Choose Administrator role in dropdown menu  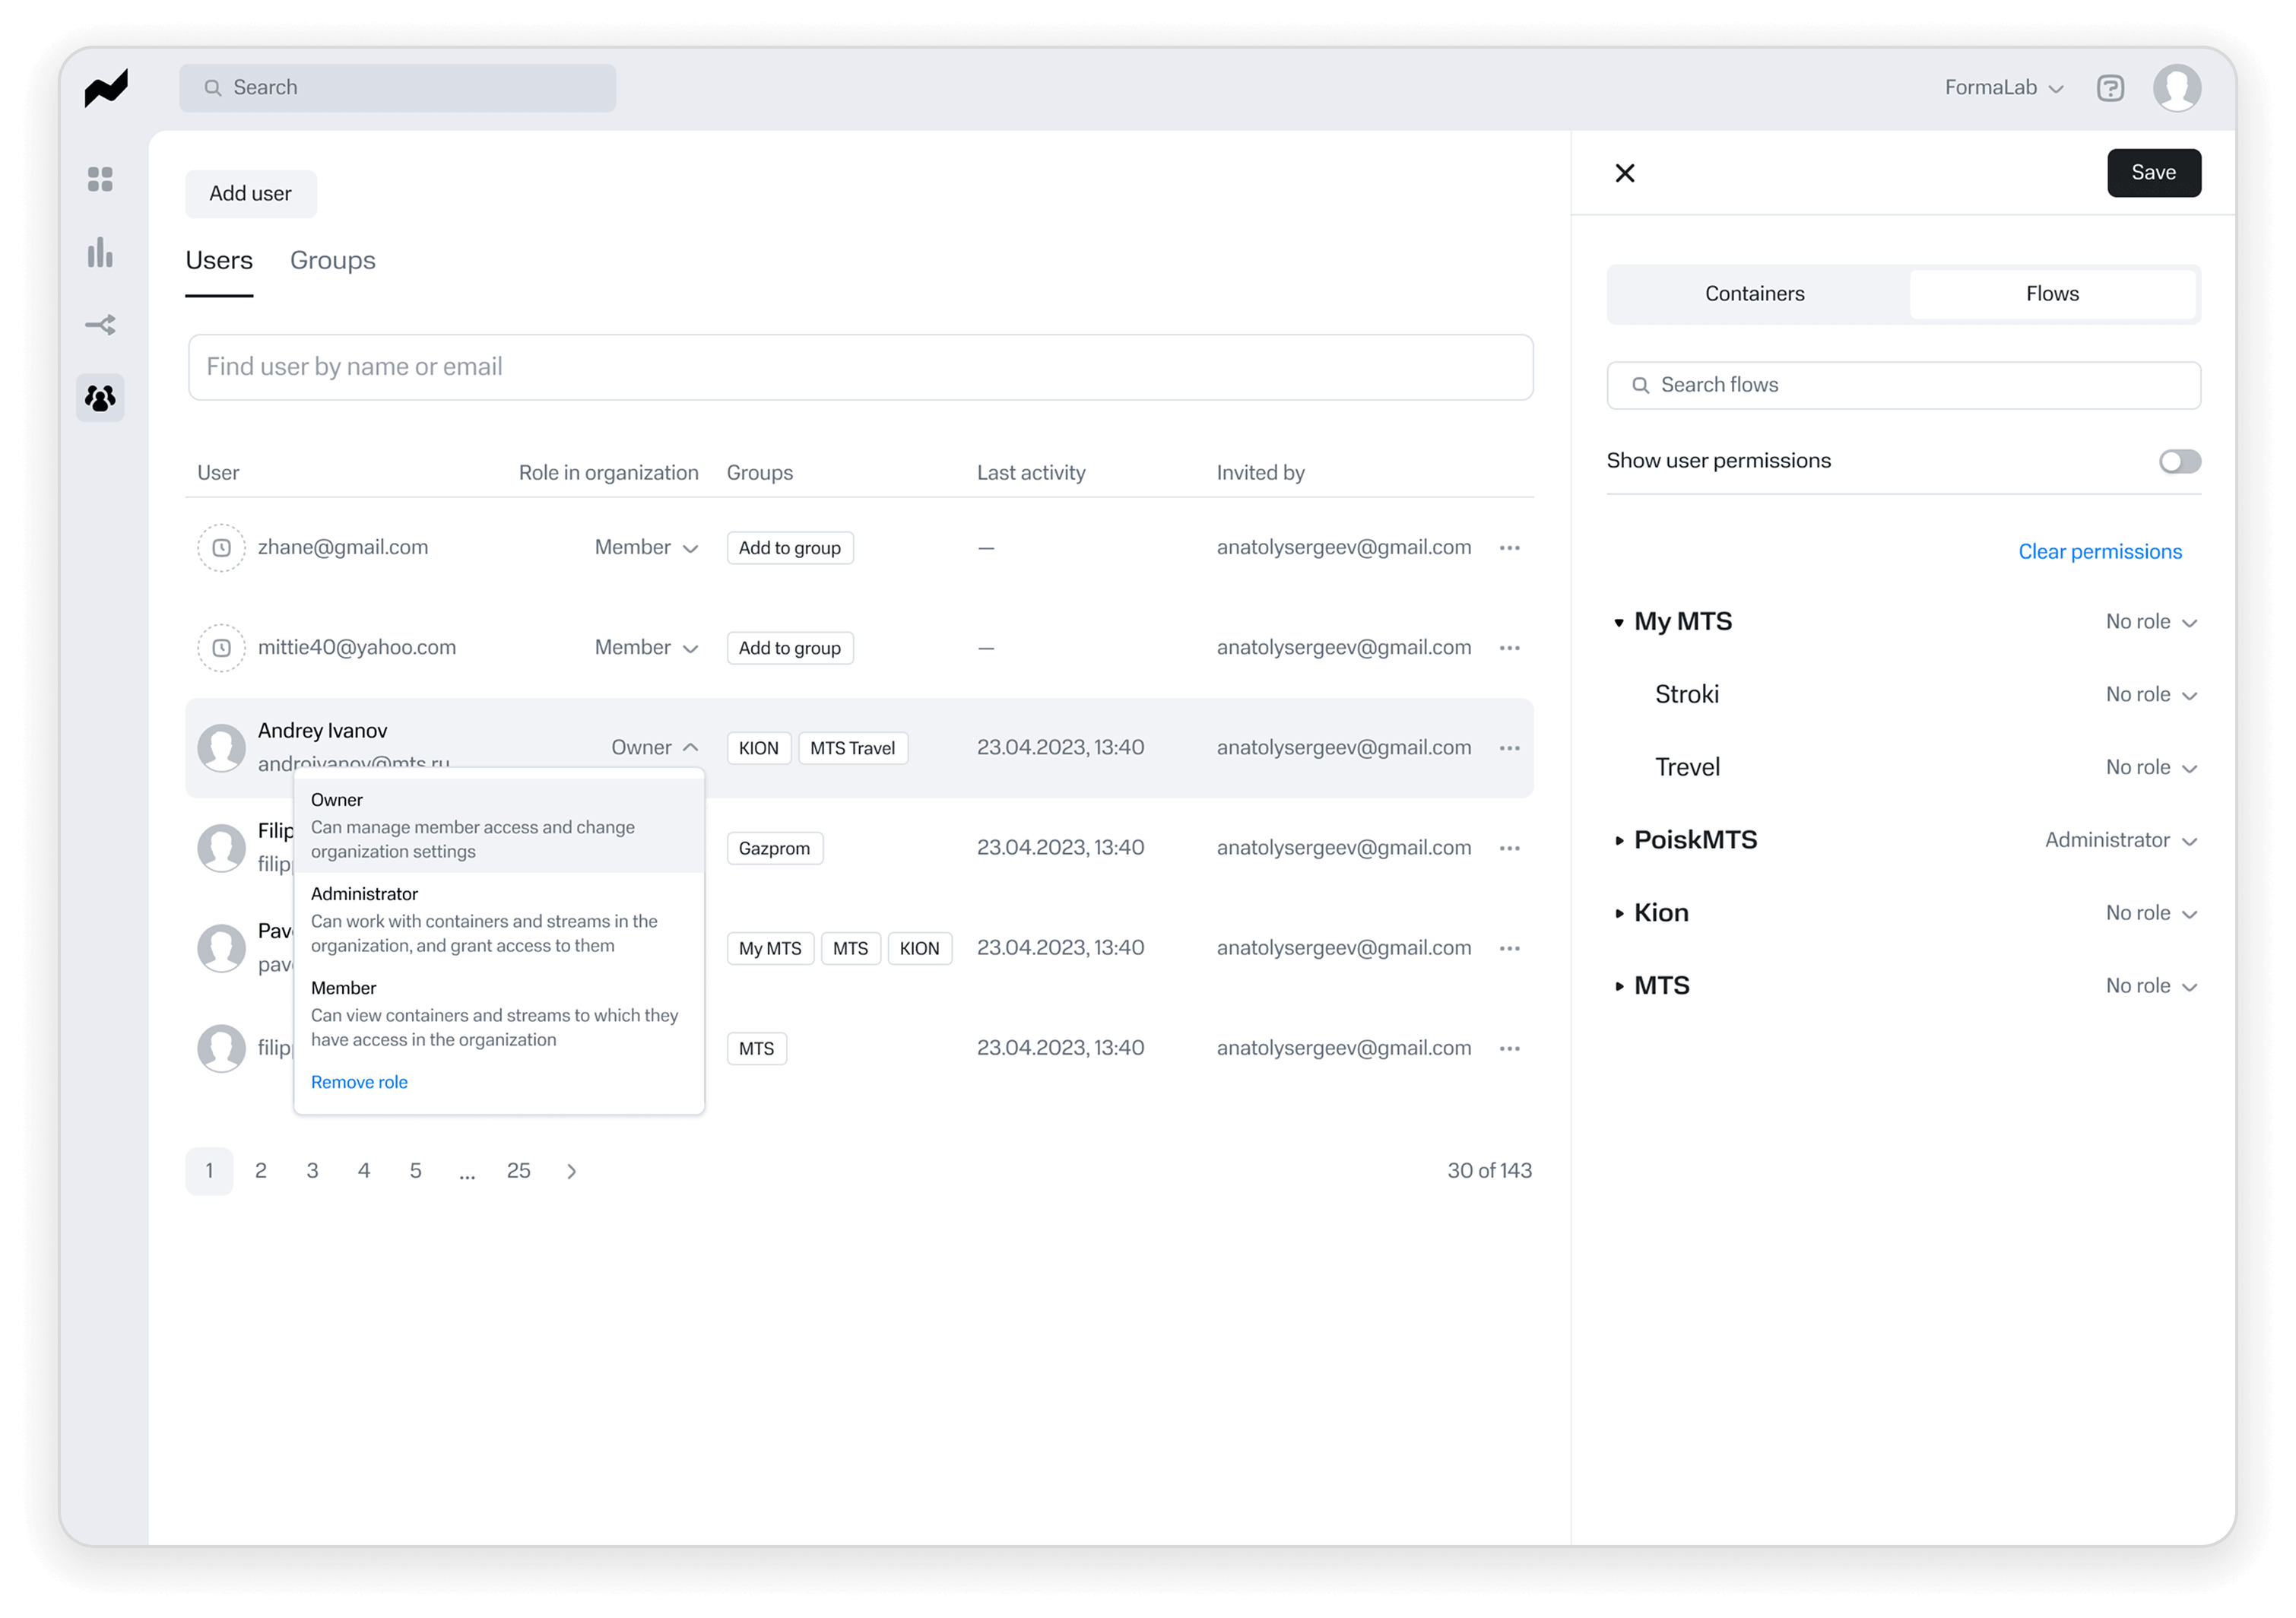(499, 919)
